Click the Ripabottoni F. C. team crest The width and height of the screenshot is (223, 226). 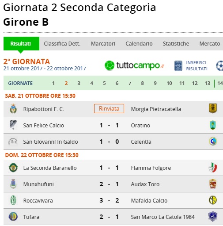[13, 109]
